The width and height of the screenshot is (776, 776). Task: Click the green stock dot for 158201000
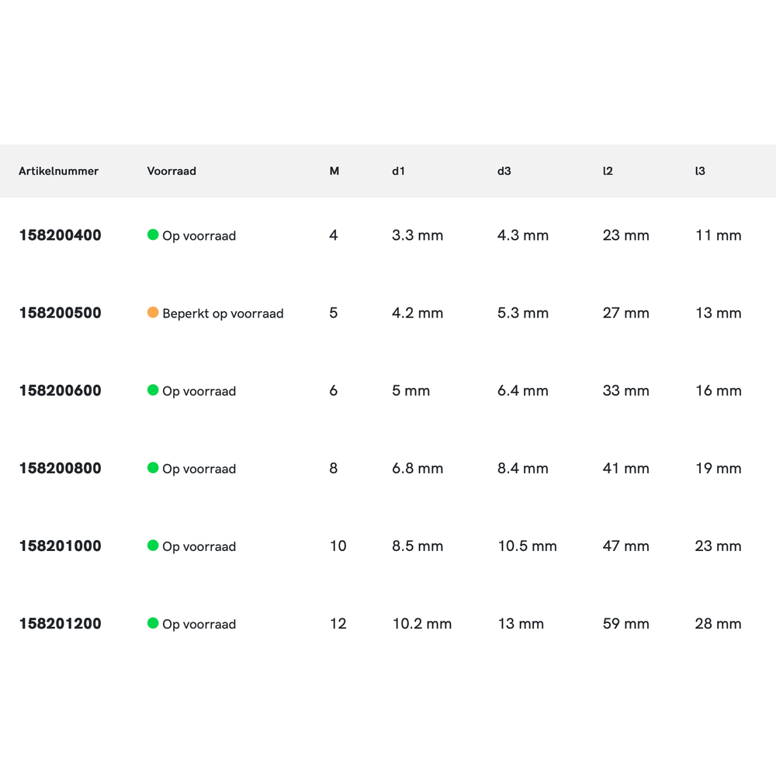[x=153, y=545]
